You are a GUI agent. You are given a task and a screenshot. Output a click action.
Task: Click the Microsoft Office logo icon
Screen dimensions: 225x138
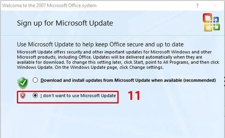pyautogui.click(x=211, y=22)
